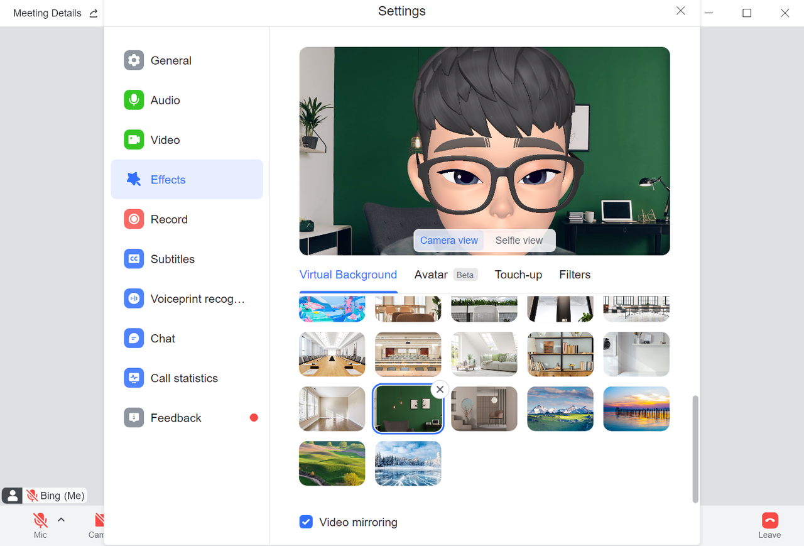This screenshot has height=546, width=804.
Task: Expand the Mic device options chevron
Action: click(61, 519)
